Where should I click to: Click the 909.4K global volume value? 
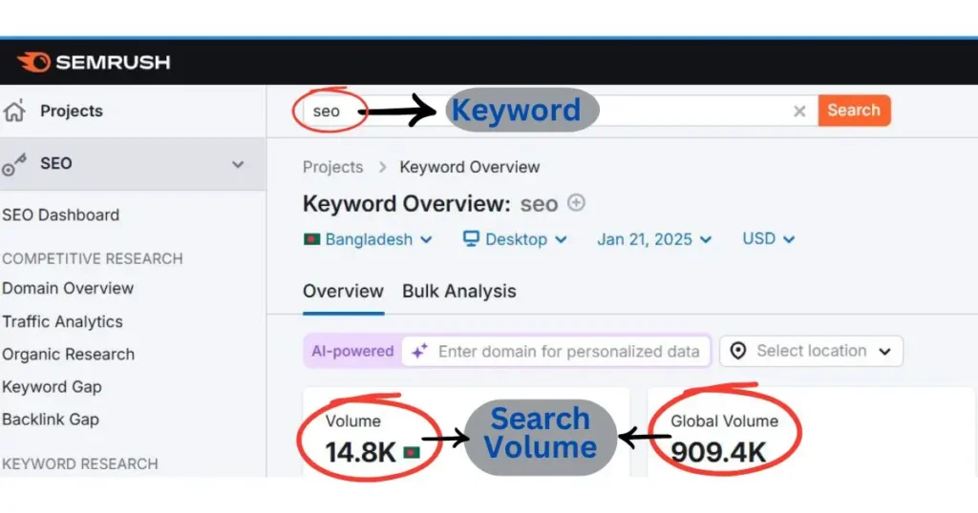(x=718, y=452)
